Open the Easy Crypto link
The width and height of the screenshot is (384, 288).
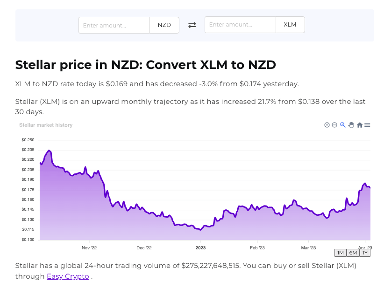[68, 276]
